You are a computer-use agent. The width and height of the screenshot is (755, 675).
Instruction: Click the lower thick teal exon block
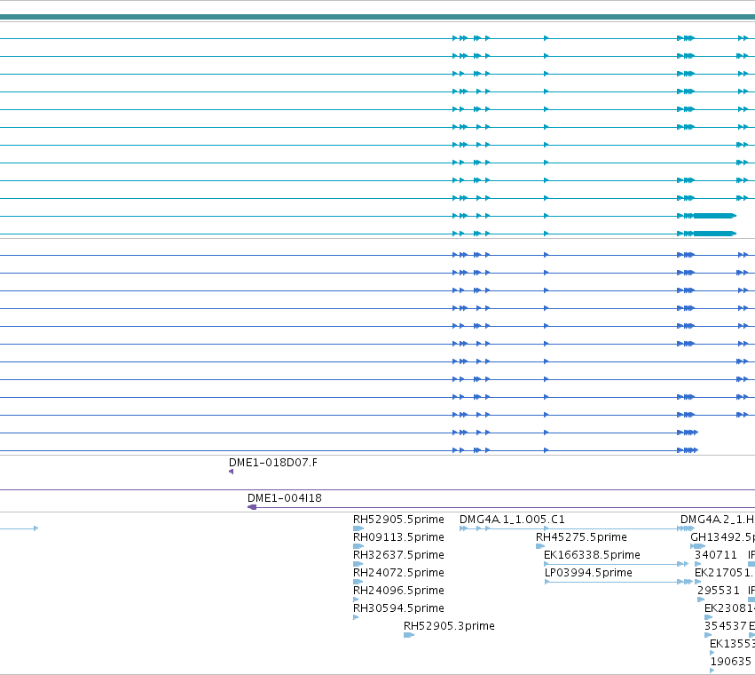pos(715,234)
